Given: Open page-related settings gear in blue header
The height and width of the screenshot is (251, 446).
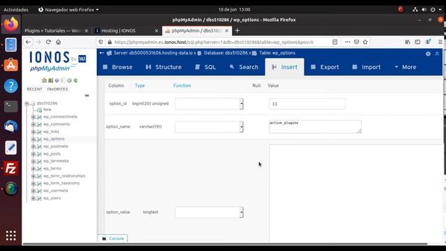Looking at the screenshot, I should point(428,54).
